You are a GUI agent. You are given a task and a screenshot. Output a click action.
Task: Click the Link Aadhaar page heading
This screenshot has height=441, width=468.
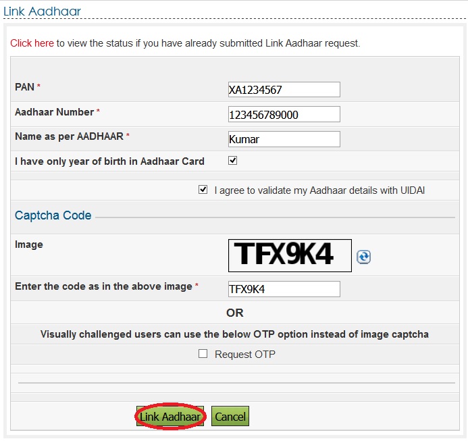pyautogui.click(x=42, y=11)
